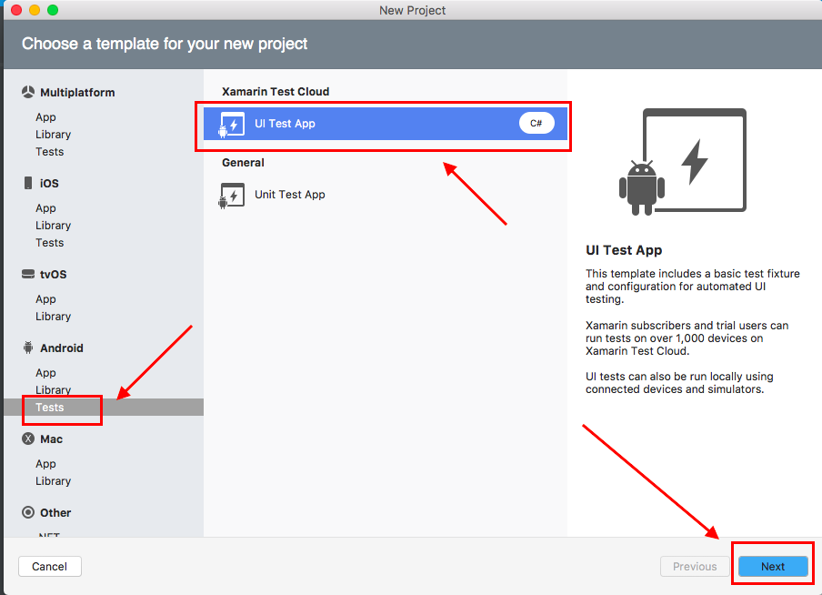Click the iOS phone category icon

(x=28, y=183)
